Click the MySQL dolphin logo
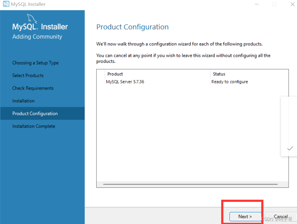The image size is (297, 224). [32, 18]
